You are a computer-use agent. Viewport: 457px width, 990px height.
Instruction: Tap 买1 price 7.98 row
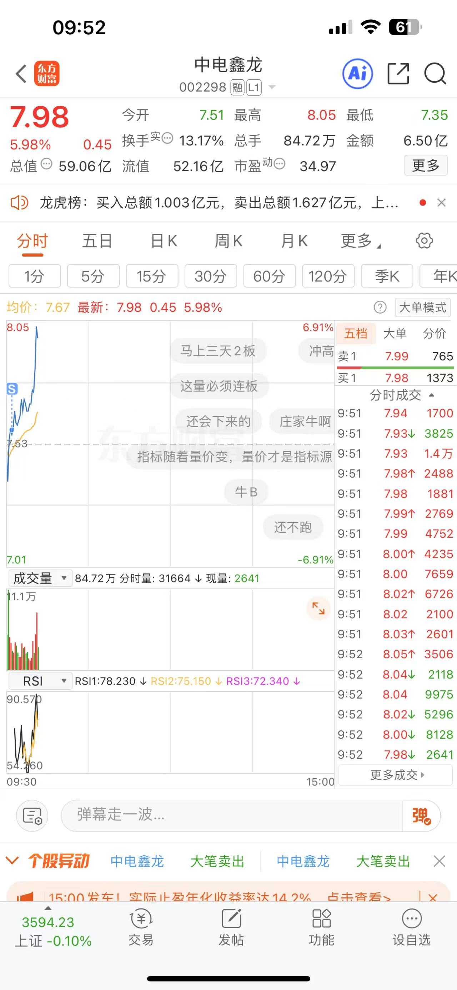pyautogui.click(x=395, y=378)
